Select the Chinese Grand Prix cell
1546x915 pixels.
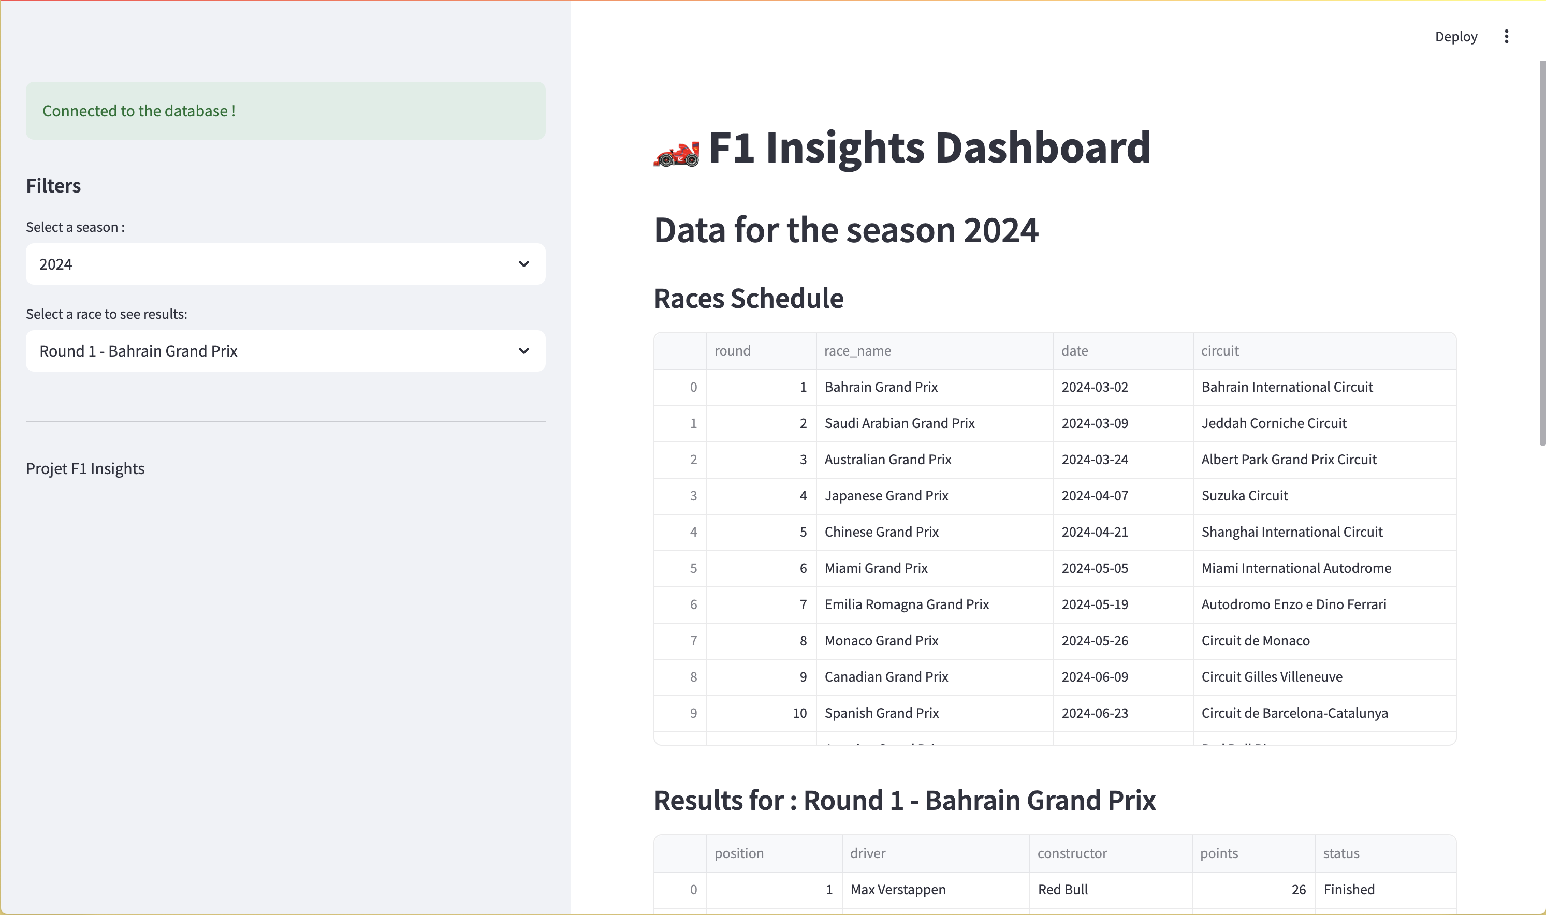[935, 532]
